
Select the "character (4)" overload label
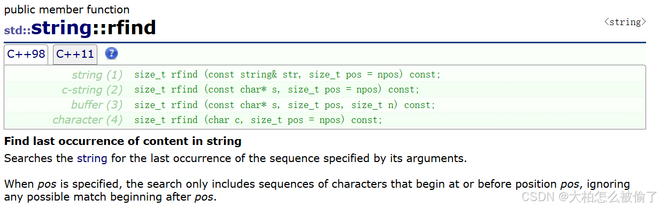88,120
